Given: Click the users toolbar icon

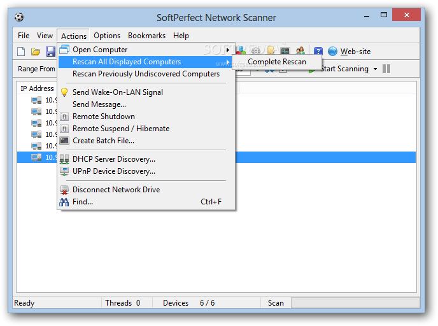Looking at the screenshot, I should (300, 51).
